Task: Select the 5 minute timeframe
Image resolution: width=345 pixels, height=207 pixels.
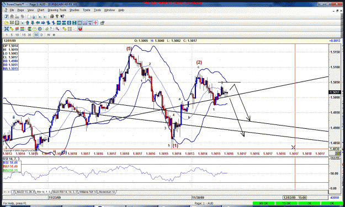Action: click(12, 35)
